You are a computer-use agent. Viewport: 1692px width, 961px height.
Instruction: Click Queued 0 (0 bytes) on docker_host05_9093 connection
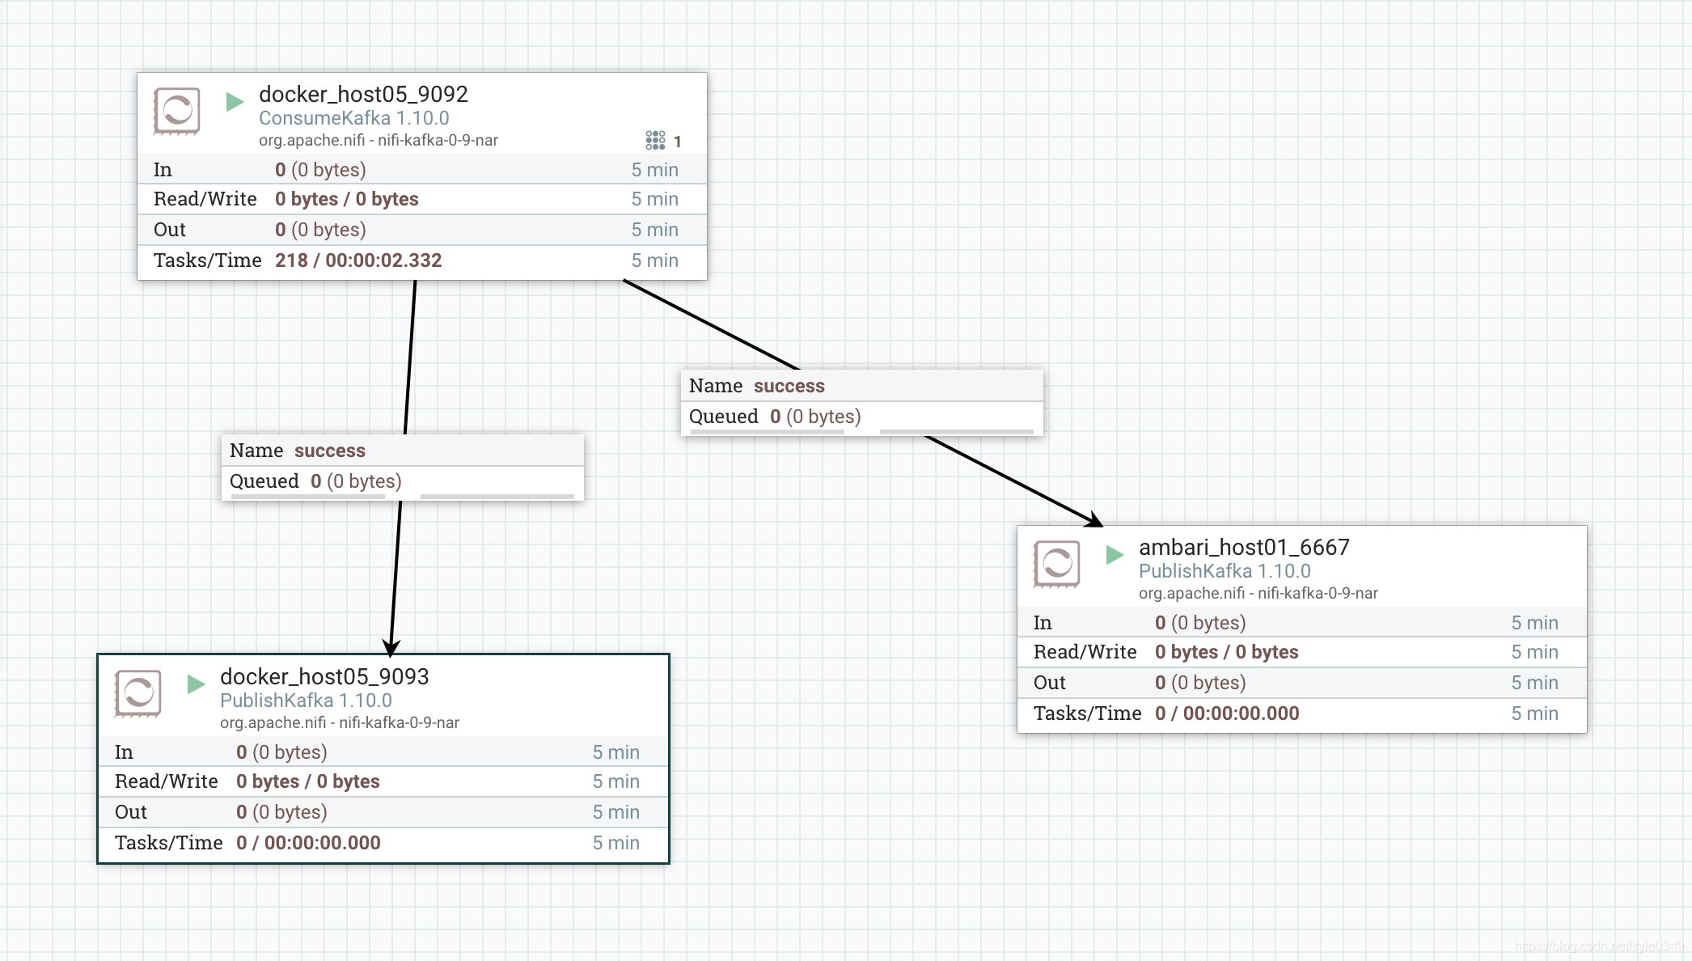point(315,481)
